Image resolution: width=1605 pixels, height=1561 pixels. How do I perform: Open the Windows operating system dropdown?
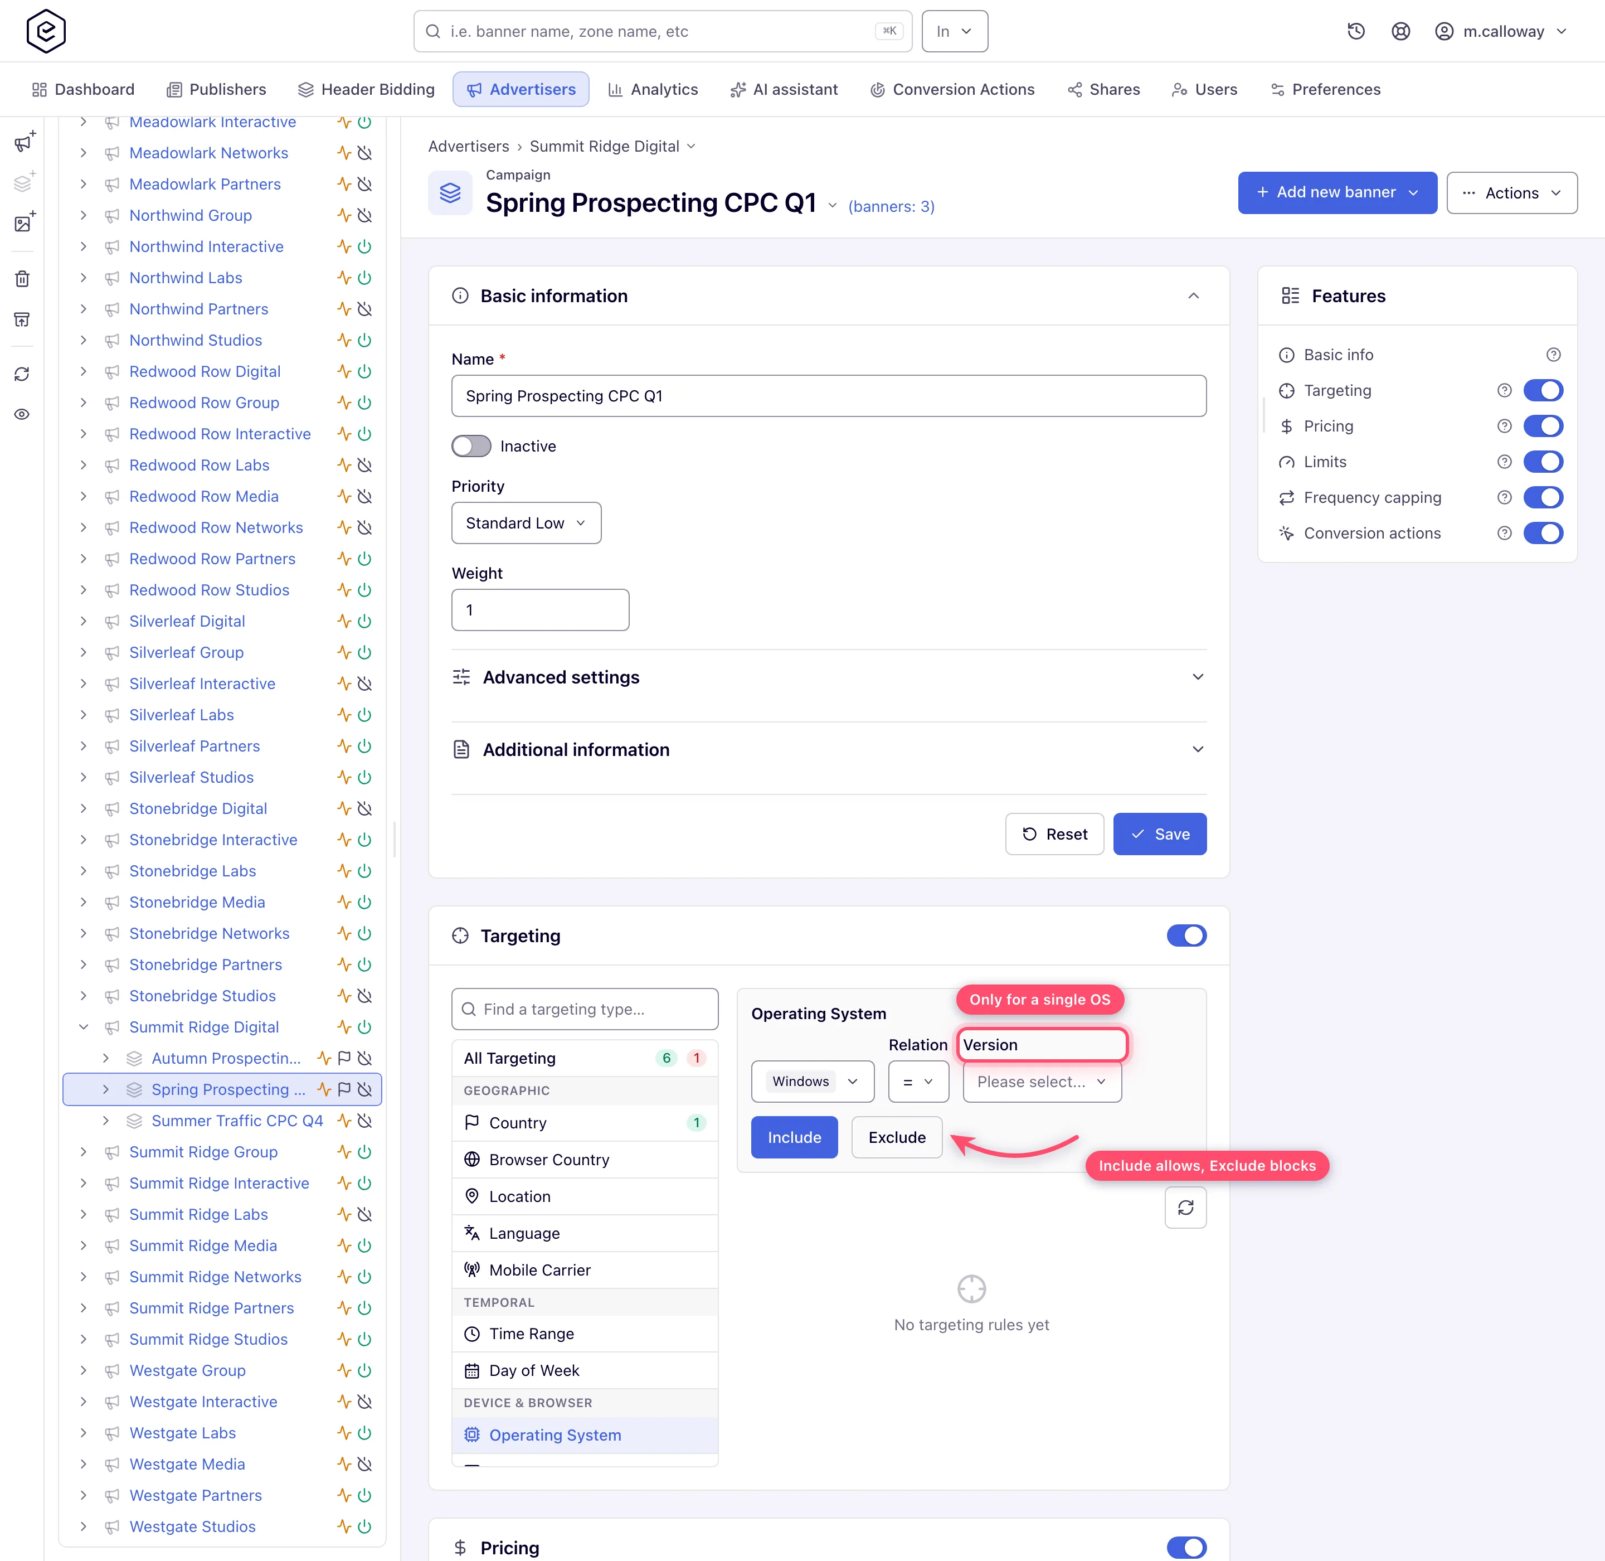(813, 1082)
